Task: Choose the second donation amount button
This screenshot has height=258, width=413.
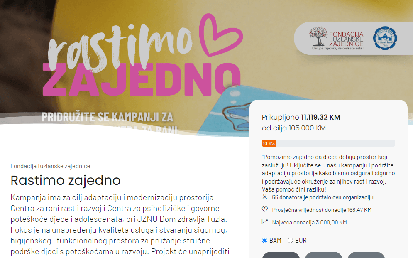Action: [x=324, y=255]
